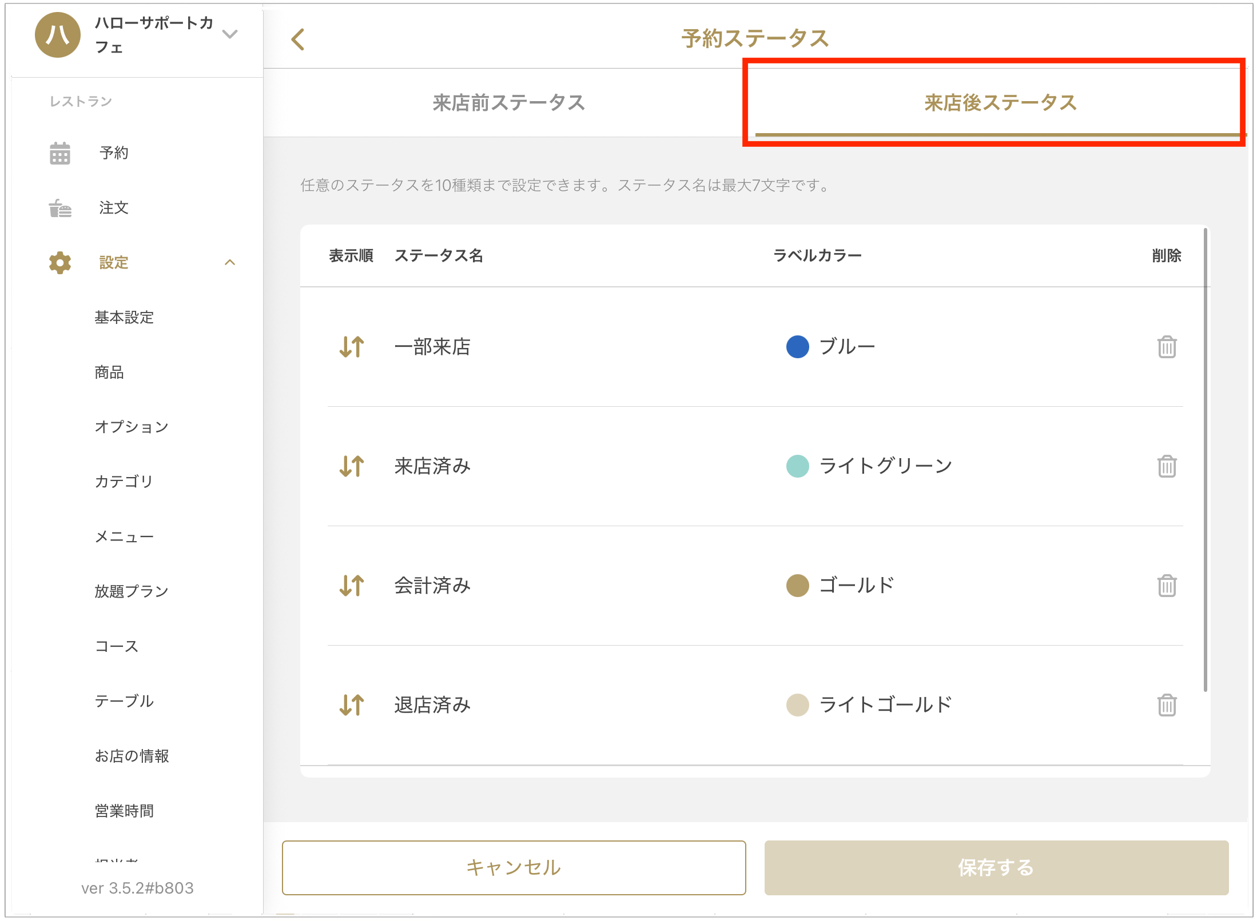Collapse the 設定 settings section

(x=230, y=263)
